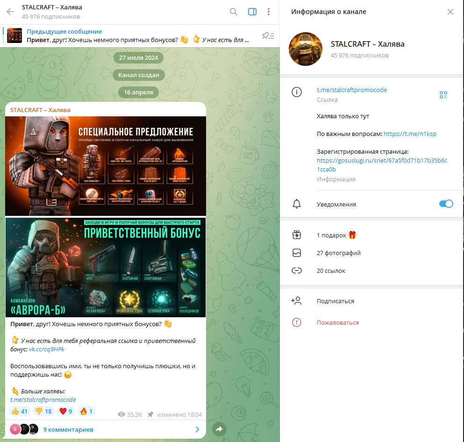Open the STALCRAFT channel avatar in info panel
This screenshot has width=464, height=442.
306,49
